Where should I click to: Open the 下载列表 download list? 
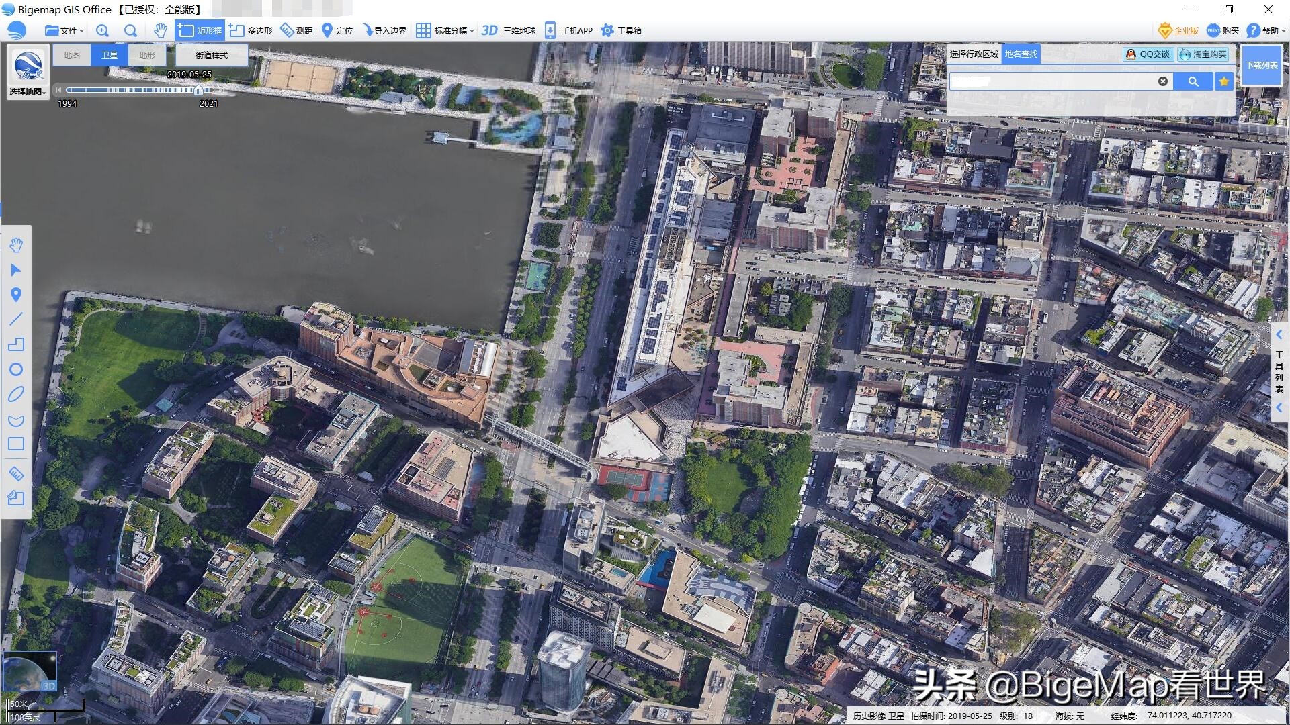click(x=1262, y=65)
